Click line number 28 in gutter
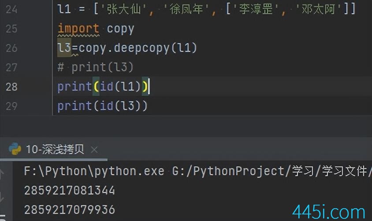The width and height of the screenshot is (372, 221). pos(11,87)
